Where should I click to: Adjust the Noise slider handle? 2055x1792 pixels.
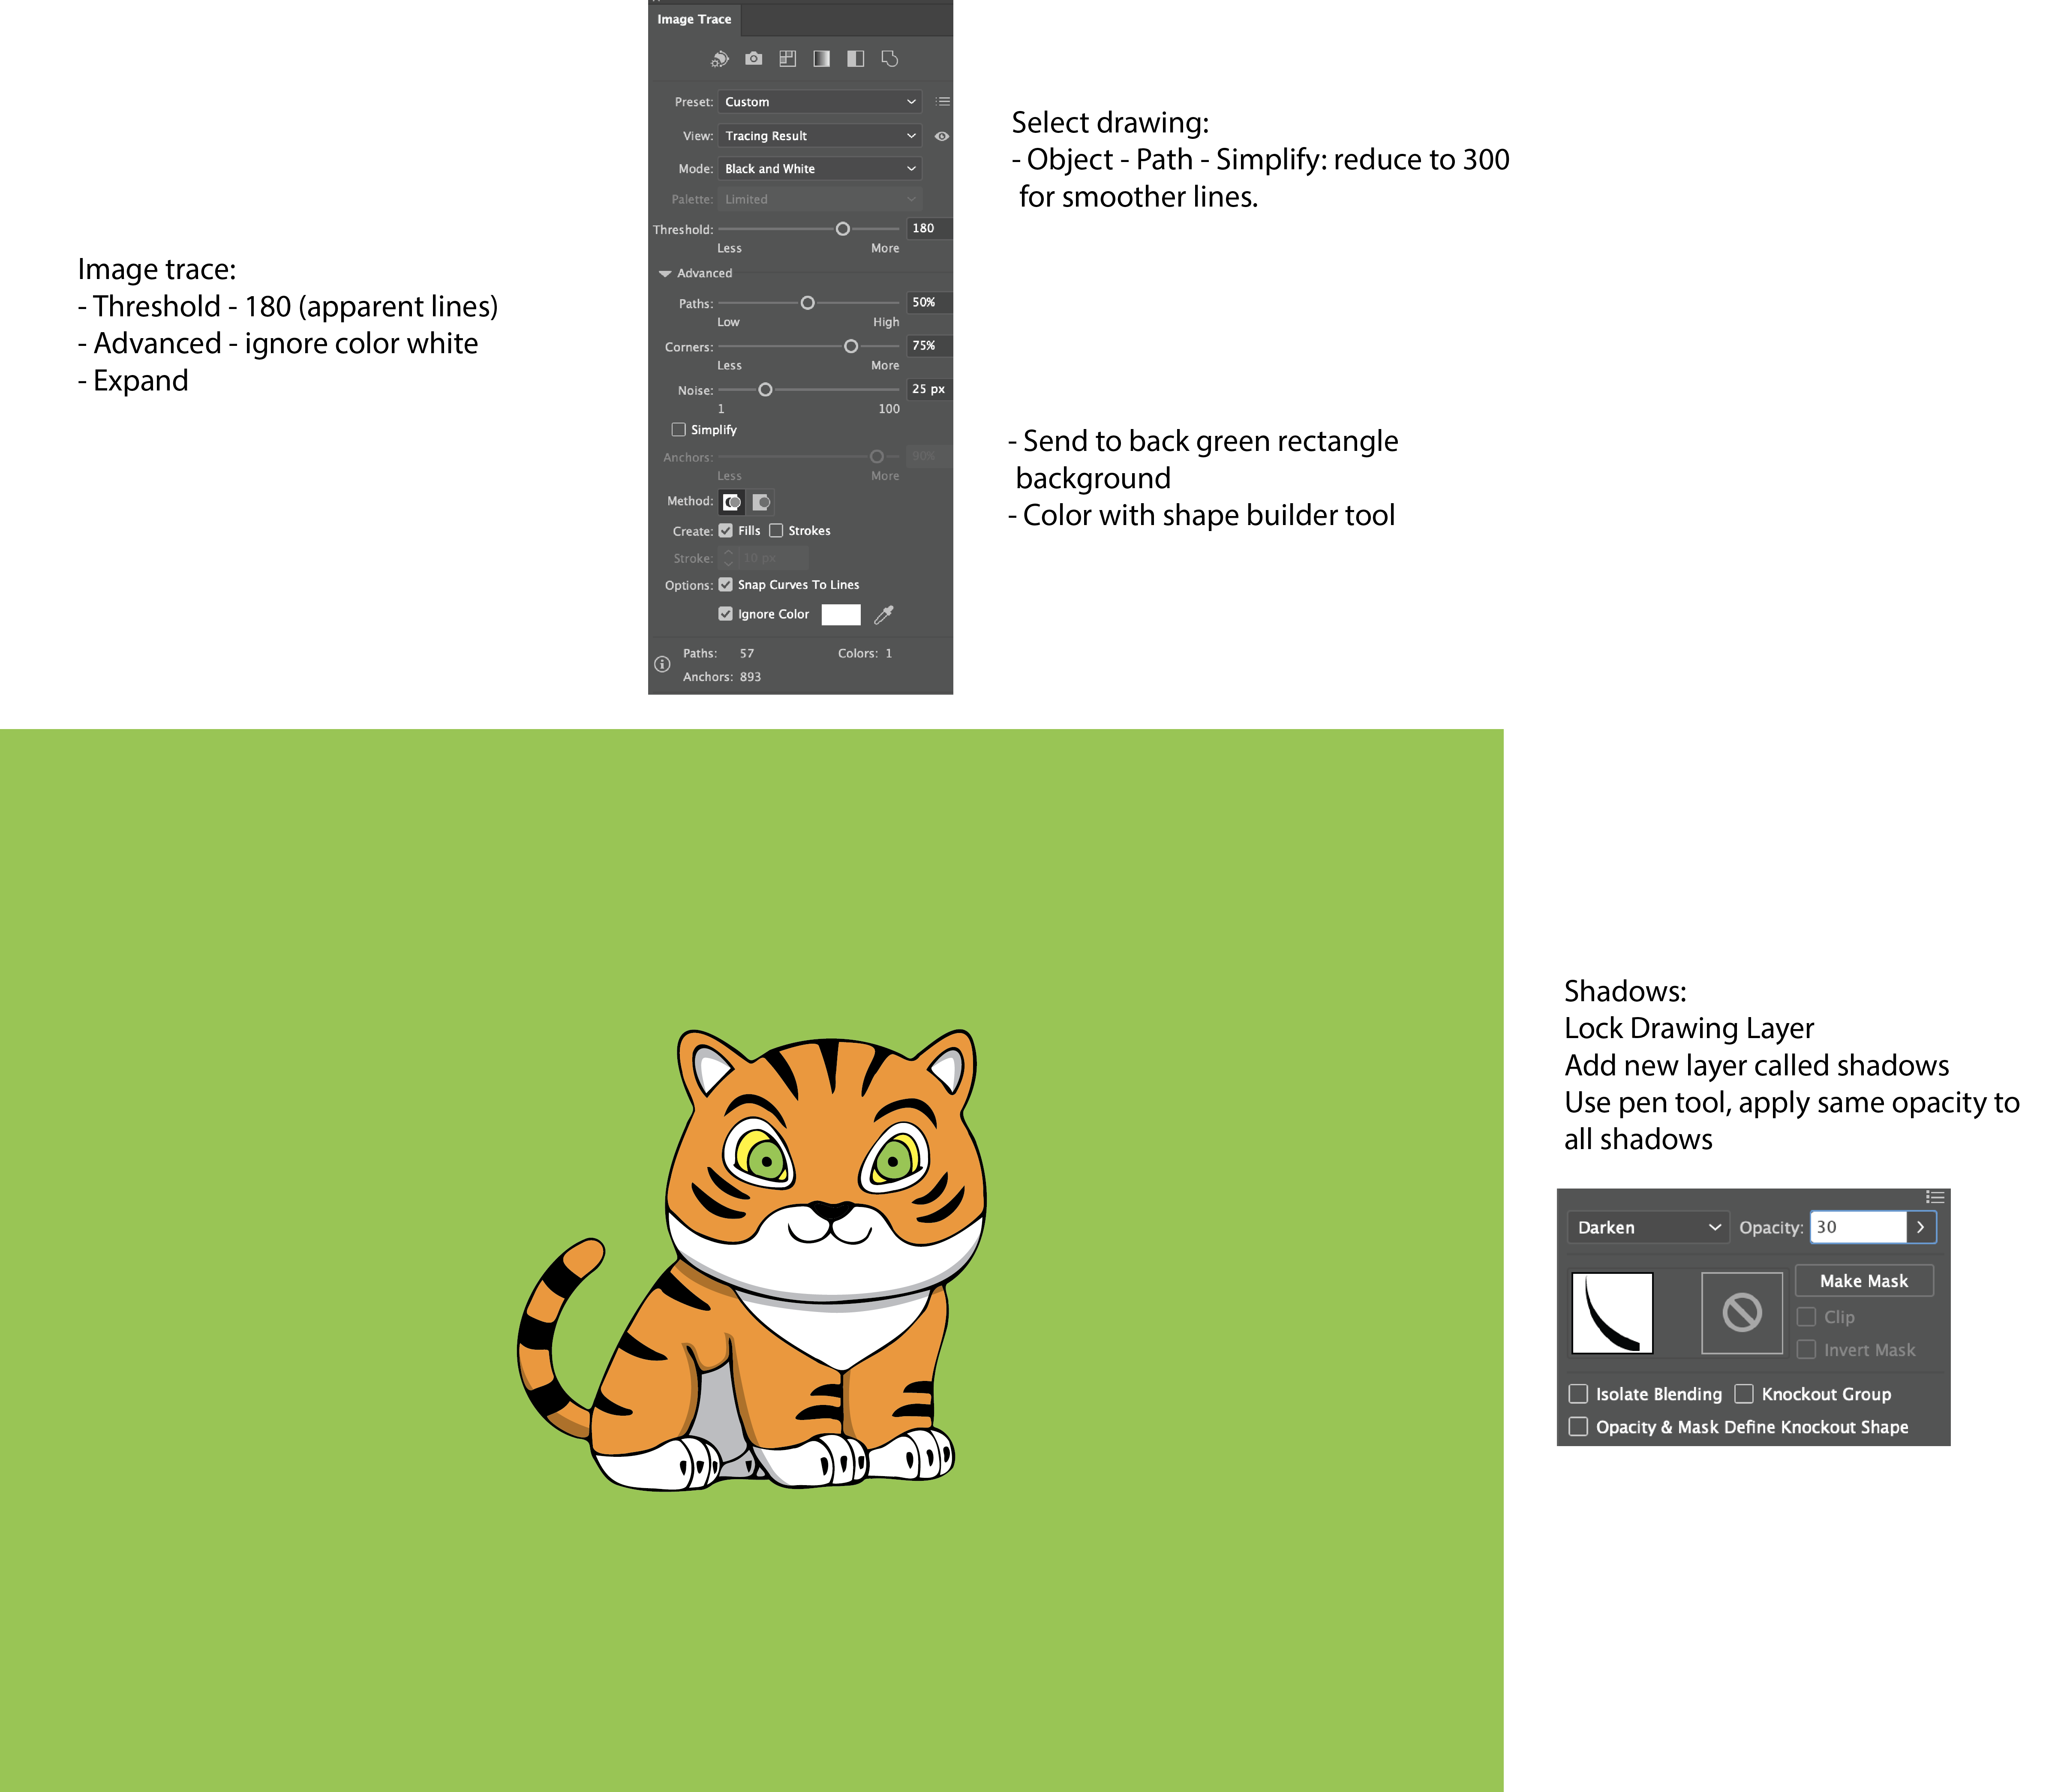765,389
